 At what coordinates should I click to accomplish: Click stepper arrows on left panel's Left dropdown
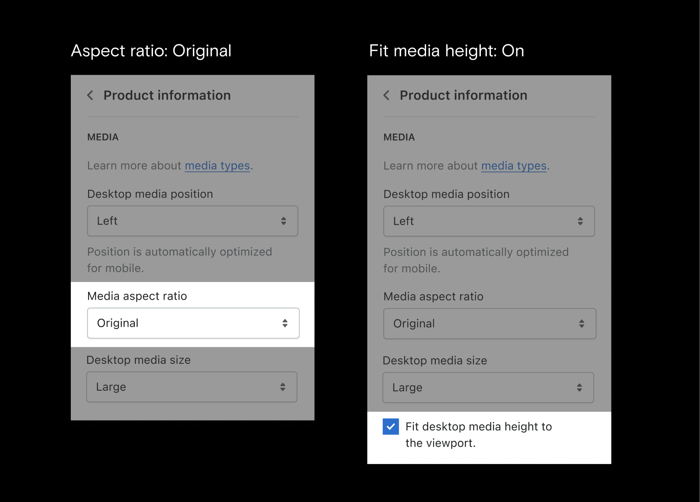coord(284,221)
